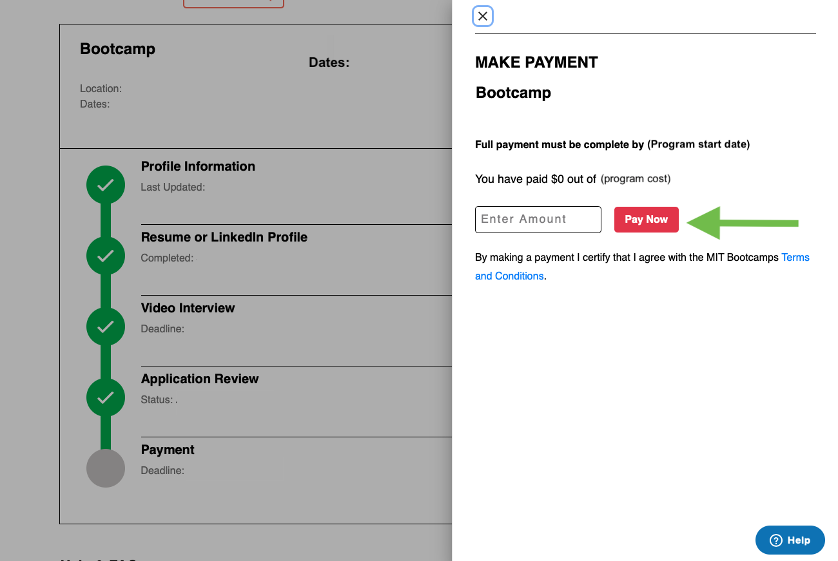Open the Help chat widget
The width and height of the screenshot is (838, 561).
coord(790,540)
